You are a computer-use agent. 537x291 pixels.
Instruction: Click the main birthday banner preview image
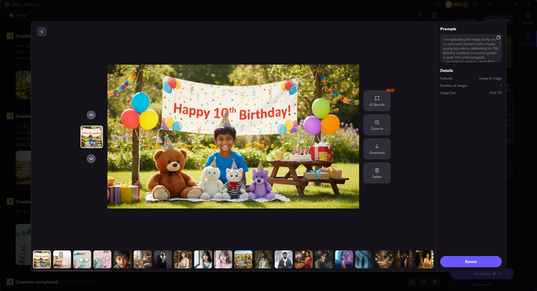coord(233,136)
